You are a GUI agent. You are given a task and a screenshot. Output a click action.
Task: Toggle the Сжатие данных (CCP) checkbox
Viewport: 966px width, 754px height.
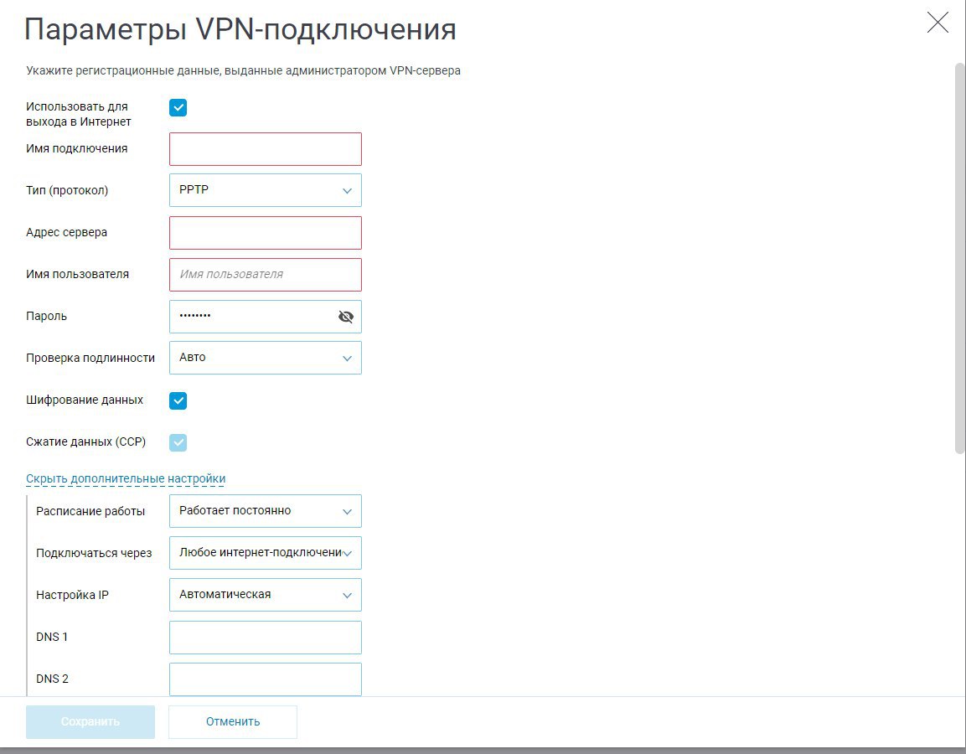coord(178,442)
